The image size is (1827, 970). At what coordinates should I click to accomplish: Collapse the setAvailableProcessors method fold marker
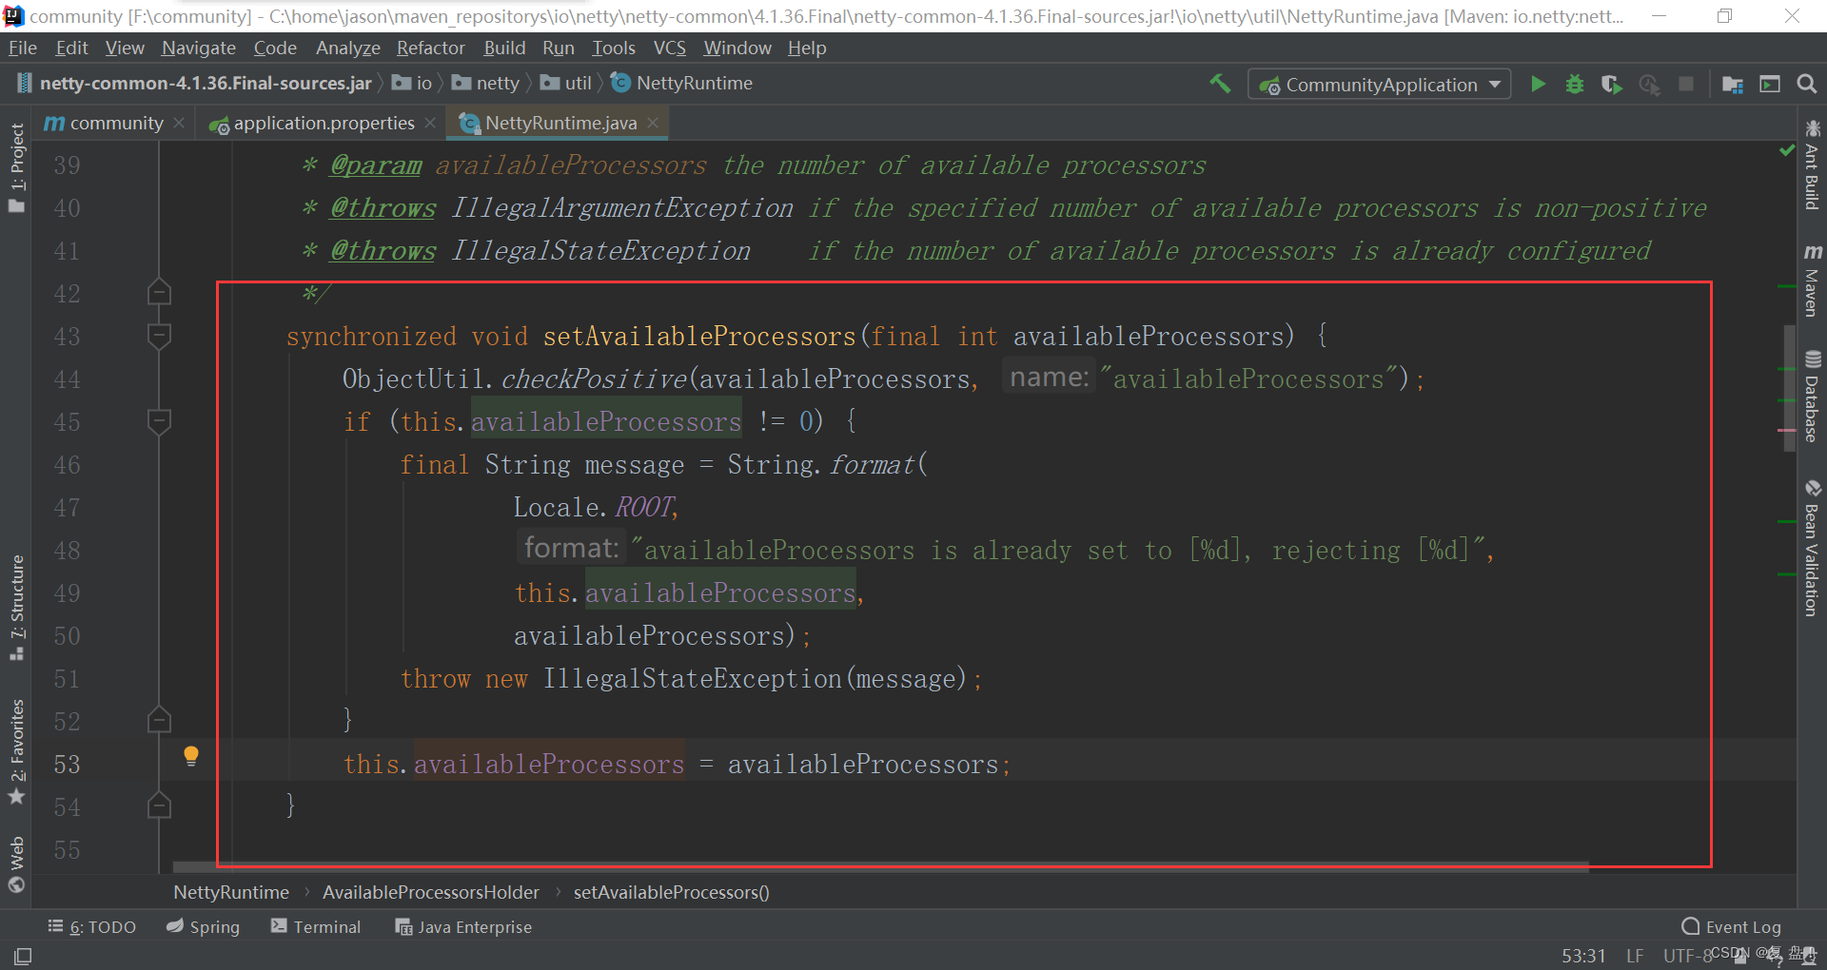pos(159,336)
